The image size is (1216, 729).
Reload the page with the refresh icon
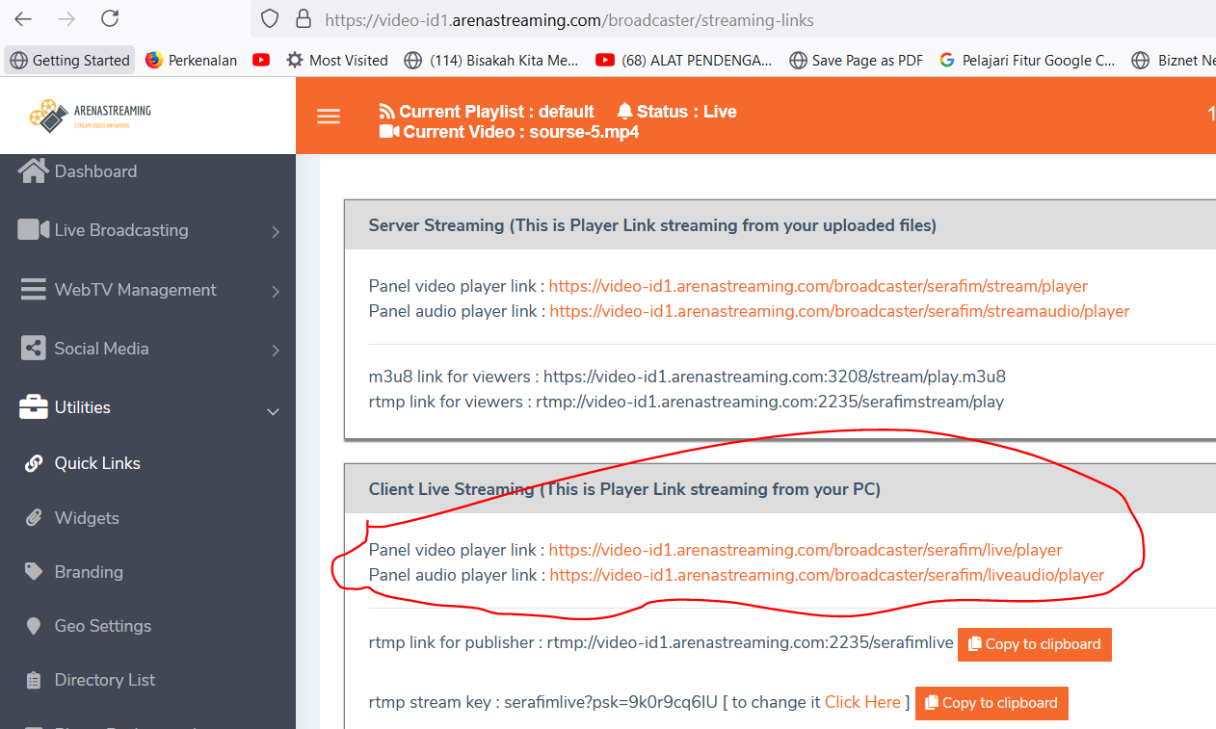(111, 18)
